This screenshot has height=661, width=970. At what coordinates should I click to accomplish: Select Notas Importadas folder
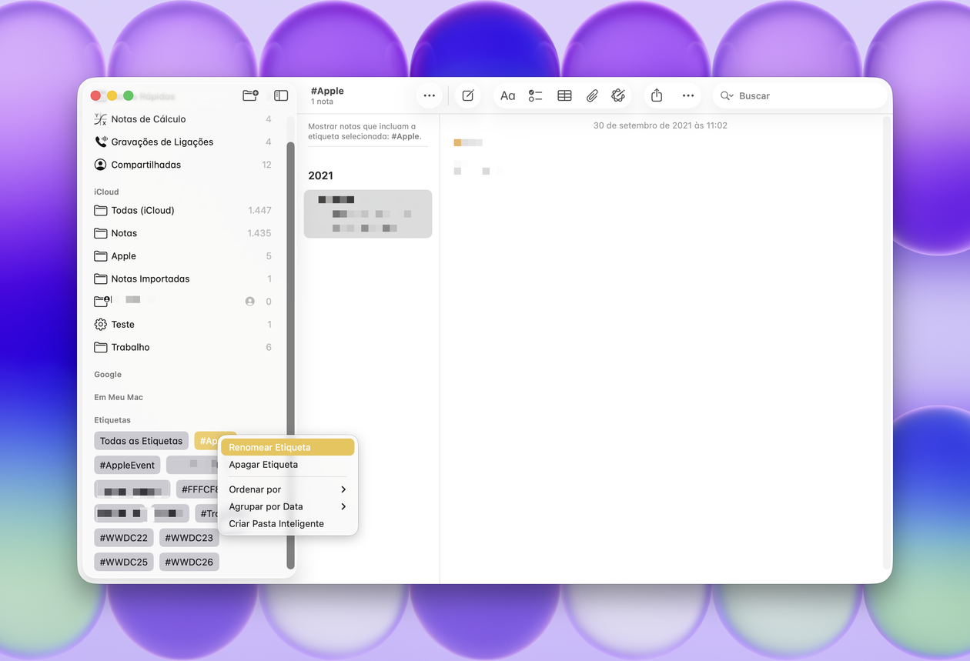coord(182,279)
